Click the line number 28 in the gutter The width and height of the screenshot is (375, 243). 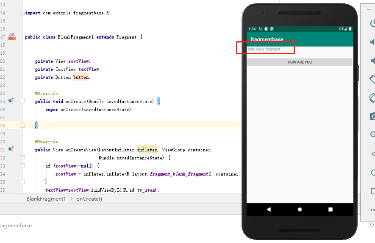click(x=3, y=126)
